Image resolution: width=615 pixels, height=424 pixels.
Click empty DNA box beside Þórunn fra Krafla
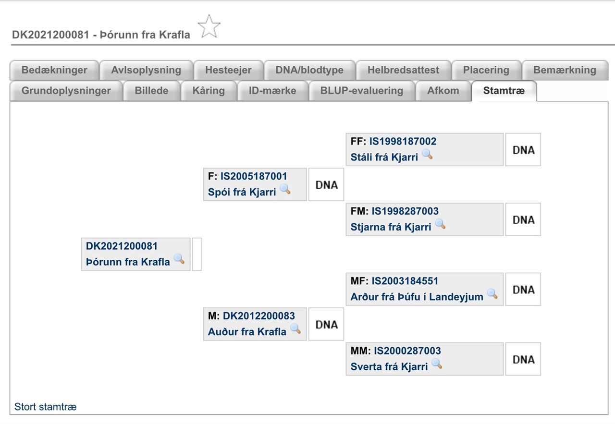point(197,254)
